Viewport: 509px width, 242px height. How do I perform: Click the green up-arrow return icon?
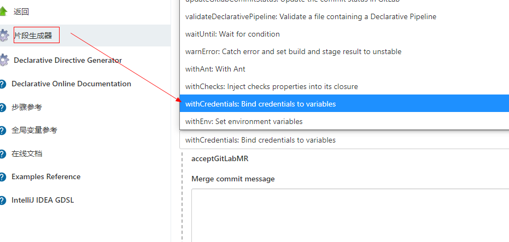(3, 11)
